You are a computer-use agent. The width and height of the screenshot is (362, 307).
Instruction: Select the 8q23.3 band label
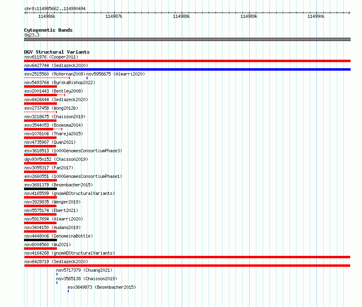32,35
